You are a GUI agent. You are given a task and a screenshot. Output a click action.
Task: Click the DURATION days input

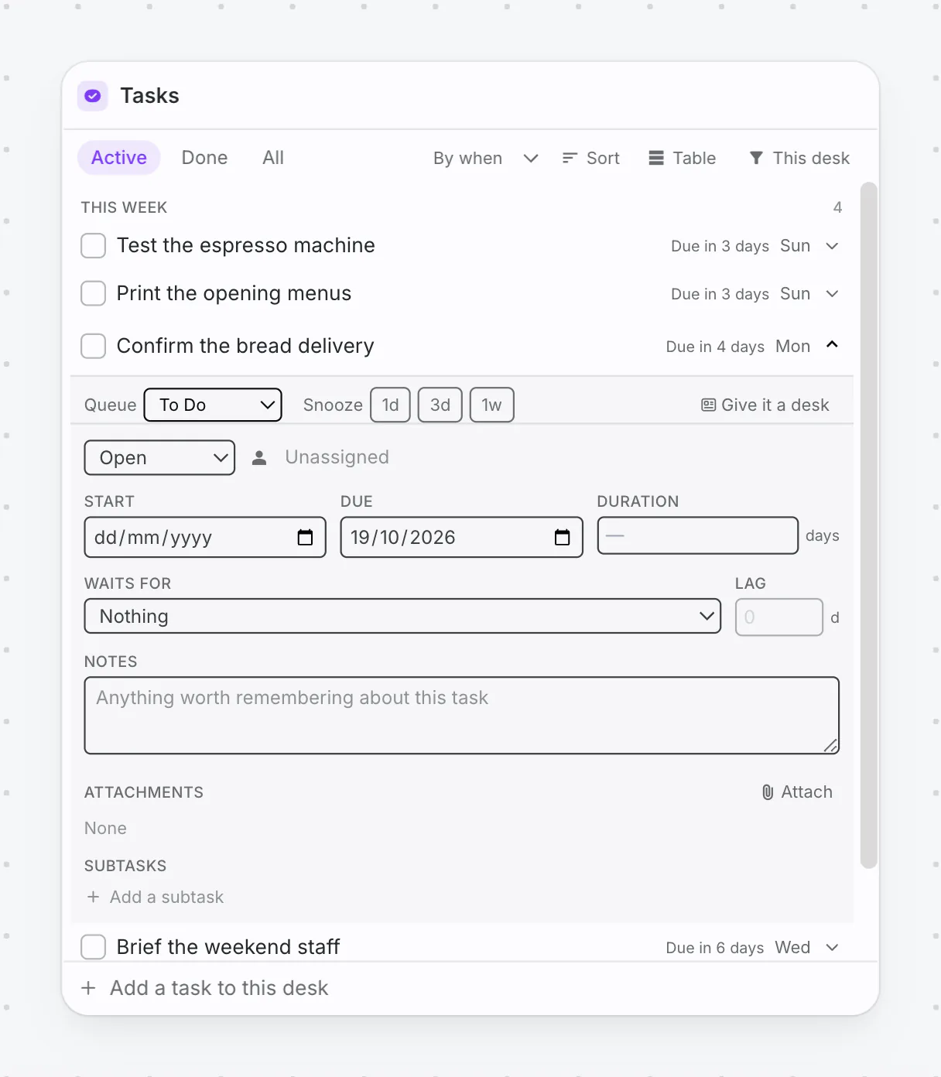point(697,535)
